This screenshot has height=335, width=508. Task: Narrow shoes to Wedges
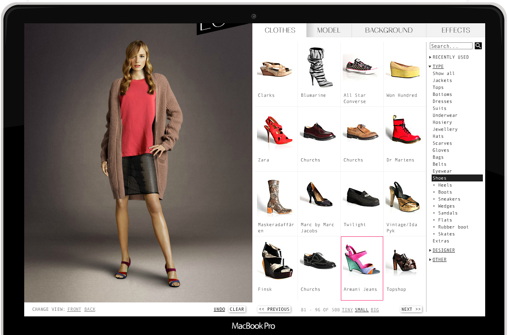tap(447, 206)
